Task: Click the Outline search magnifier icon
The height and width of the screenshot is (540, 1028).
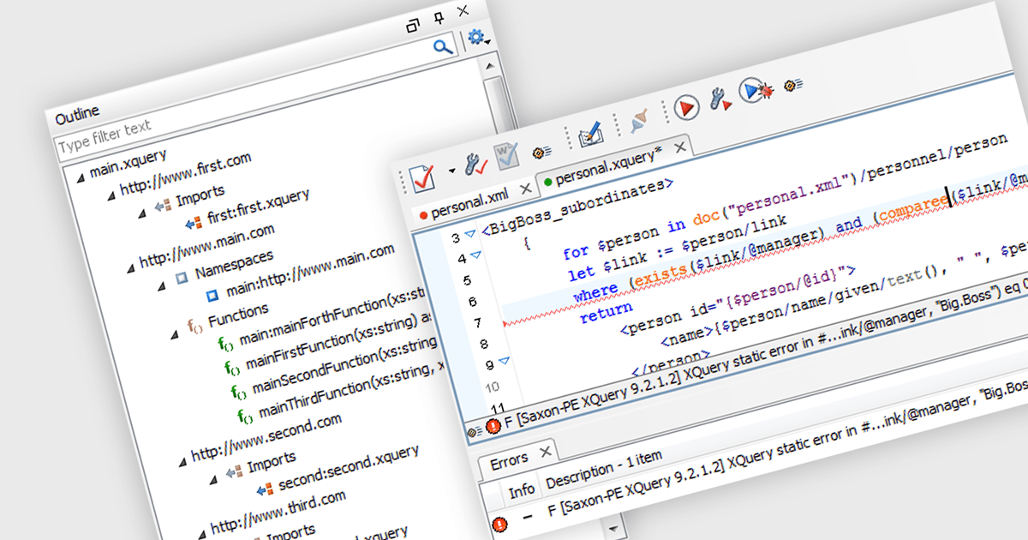Action: [x=443, y=46]
